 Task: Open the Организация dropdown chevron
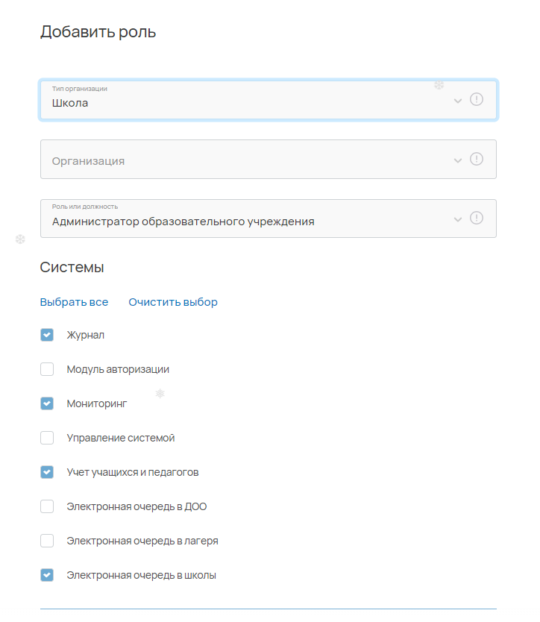click(457, 160)
